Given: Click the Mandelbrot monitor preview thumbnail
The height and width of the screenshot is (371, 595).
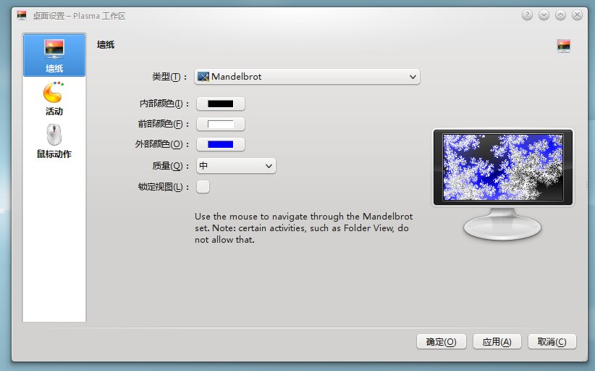Looking at the screenshot, I should pyautogui.click(x=503, y=167).
